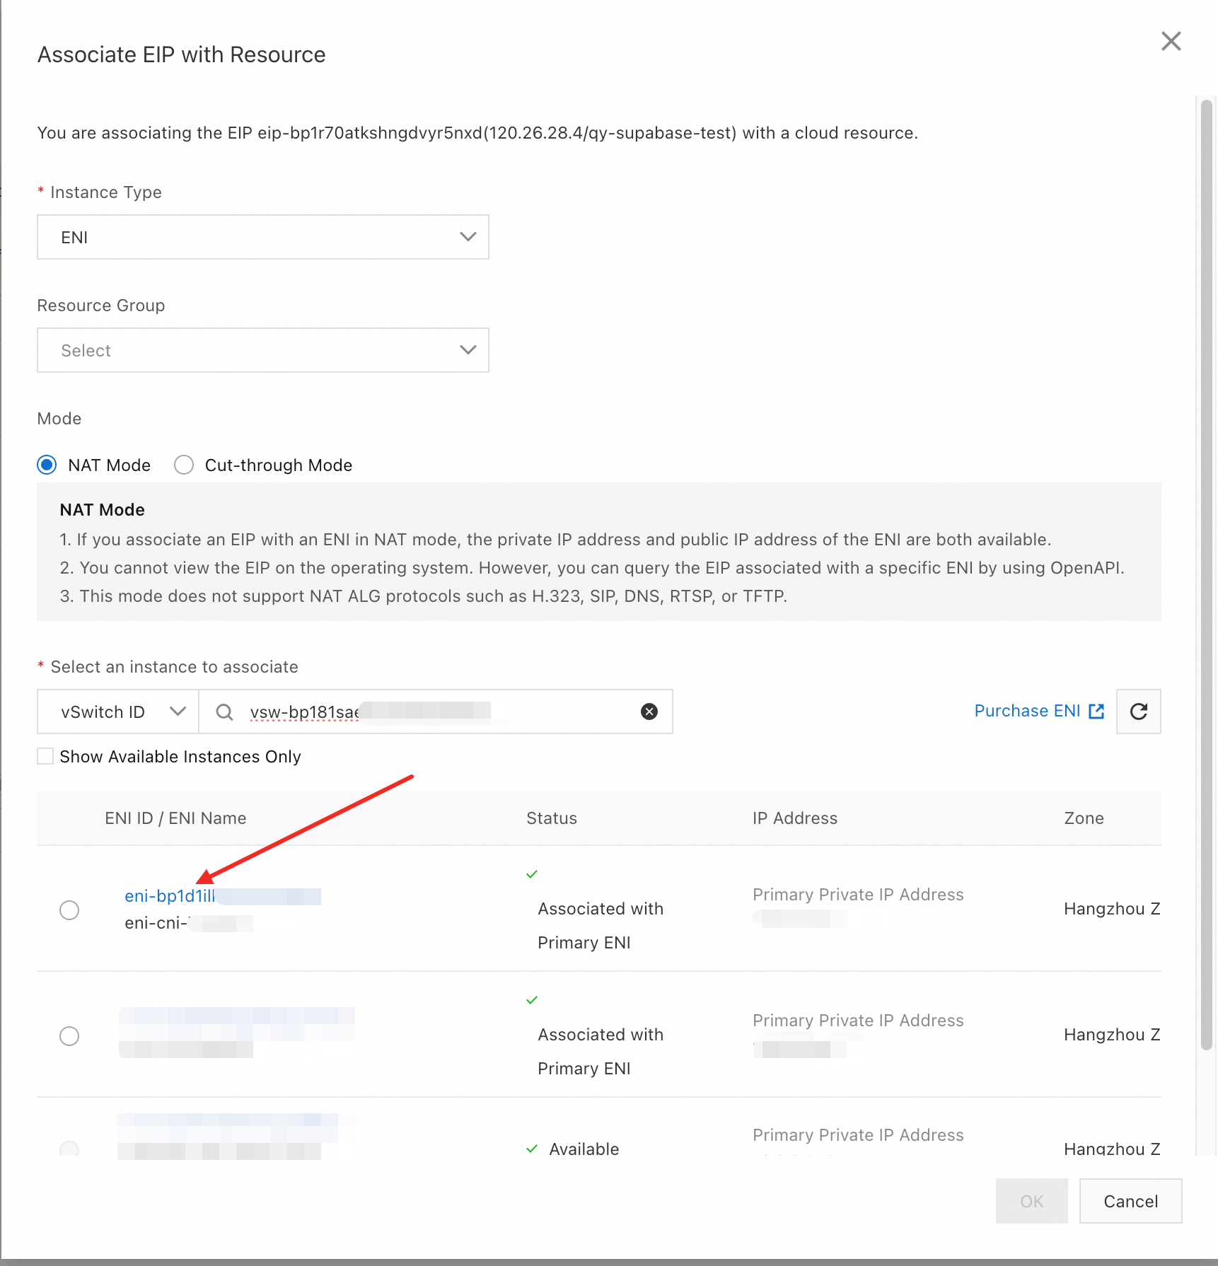
Task: Open the vSwitch ID filter dropdown
Action: (x=118, y=712)
